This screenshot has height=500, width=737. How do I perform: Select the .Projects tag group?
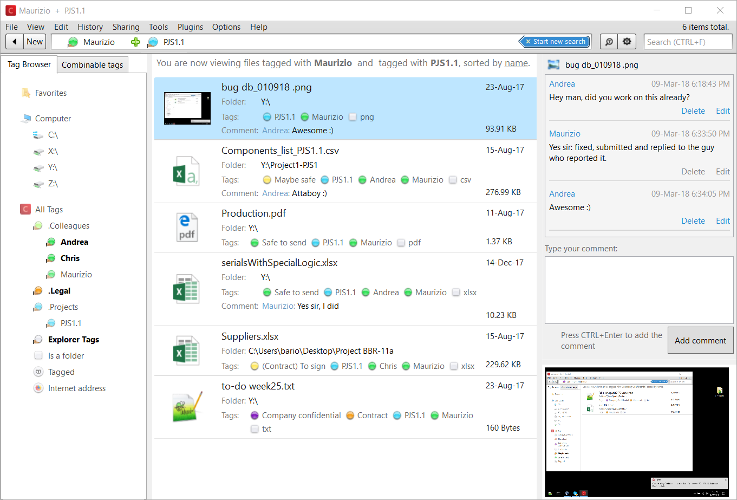(x=63, y=307)
